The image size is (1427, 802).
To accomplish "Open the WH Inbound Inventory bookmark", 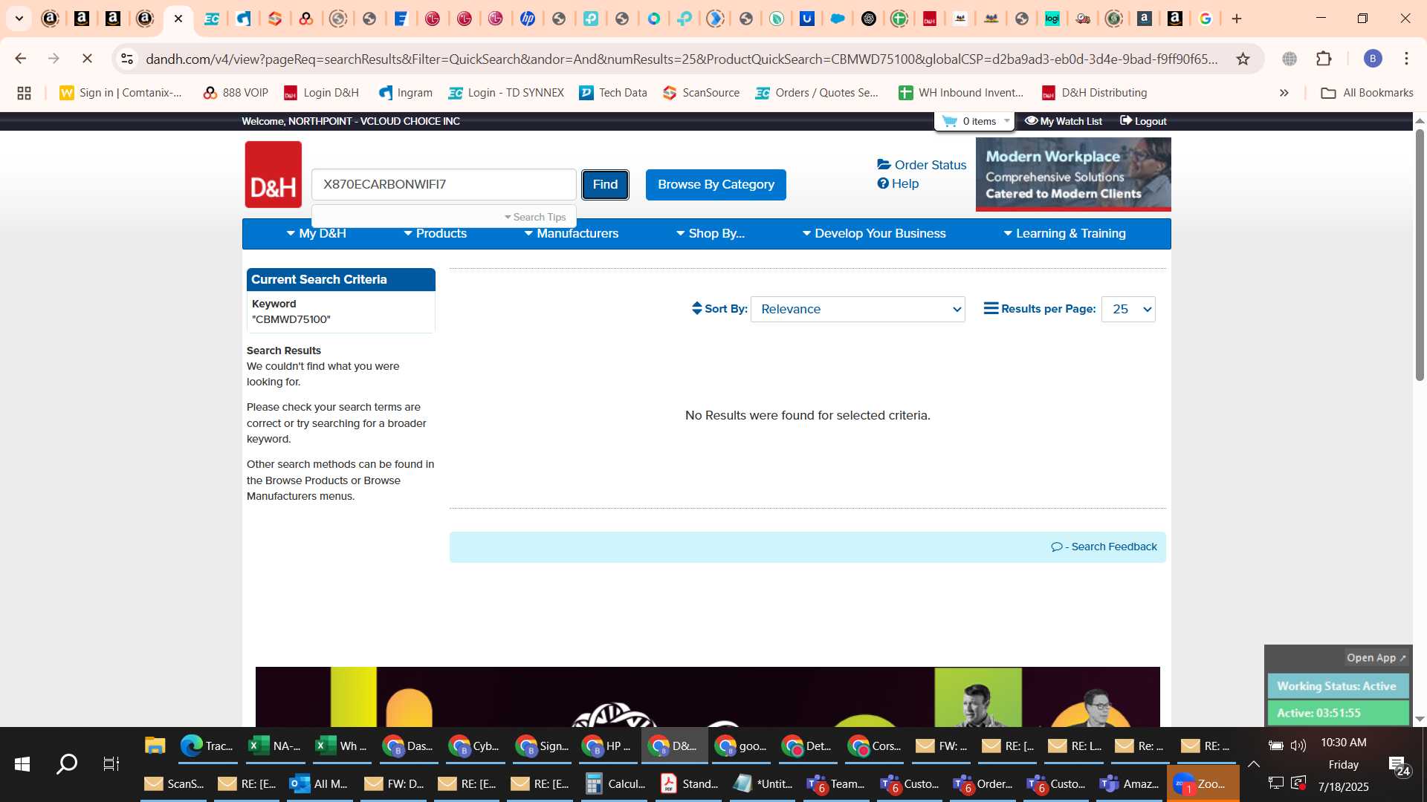I will 961,93.
